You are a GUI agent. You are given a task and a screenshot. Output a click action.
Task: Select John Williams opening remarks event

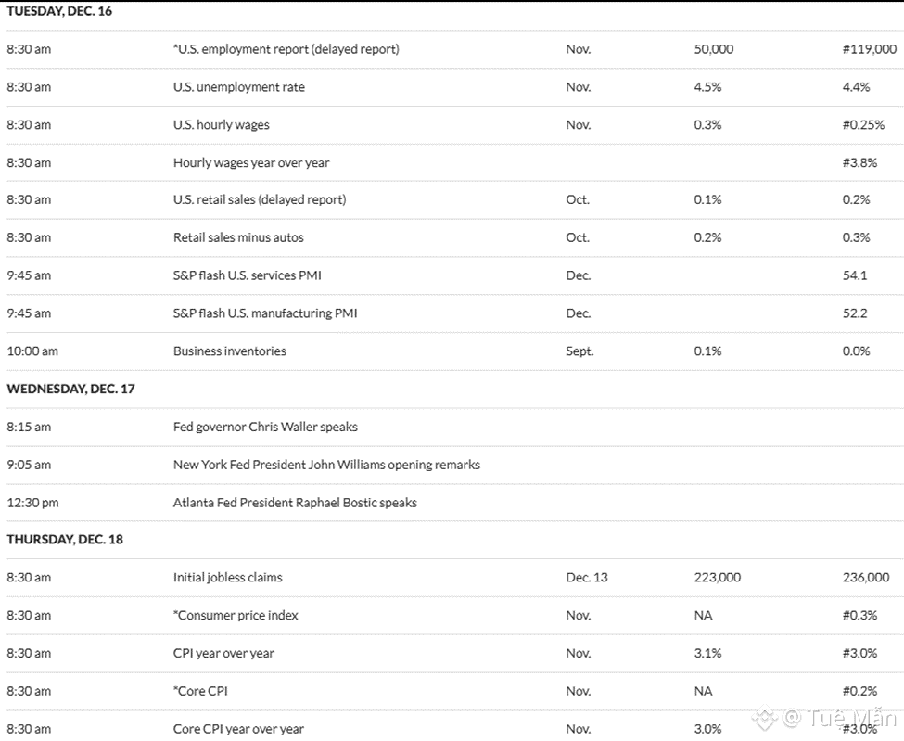tap(326, 465)
